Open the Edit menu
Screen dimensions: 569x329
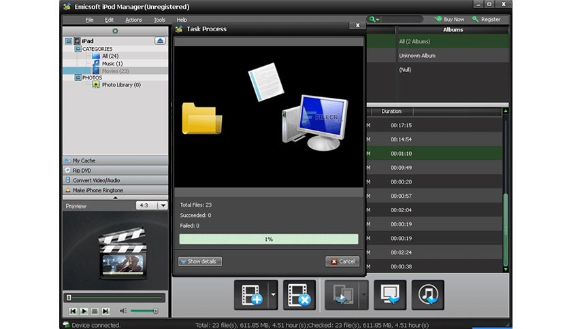[109, 20]
